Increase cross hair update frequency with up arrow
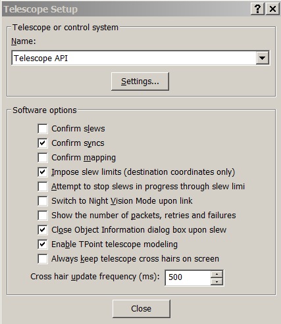281x324 pixels. [217, 274]
